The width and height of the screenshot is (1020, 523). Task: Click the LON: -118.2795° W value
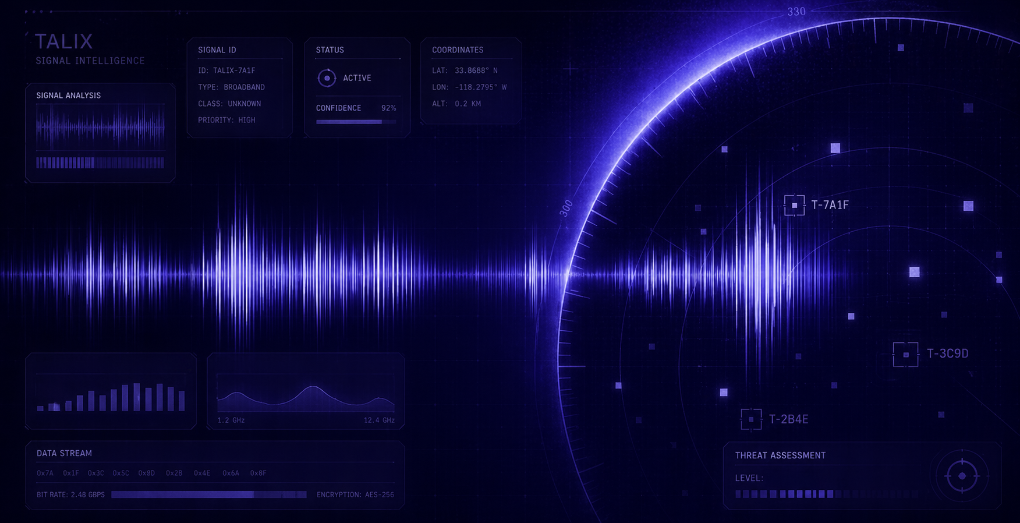[x=469, y=87]
